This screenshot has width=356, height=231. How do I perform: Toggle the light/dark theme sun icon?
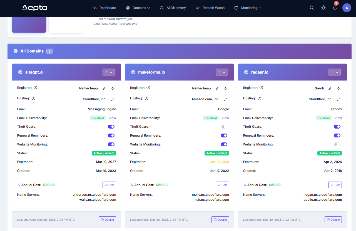coord(323,8)
